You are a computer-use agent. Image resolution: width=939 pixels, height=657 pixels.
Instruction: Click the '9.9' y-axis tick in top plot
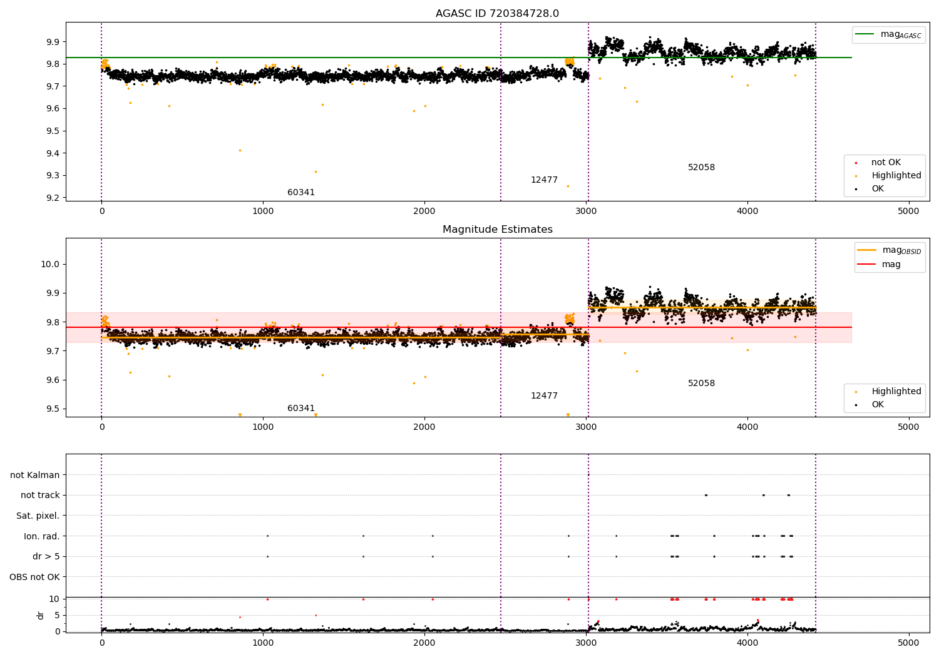(x=53, y=42)
